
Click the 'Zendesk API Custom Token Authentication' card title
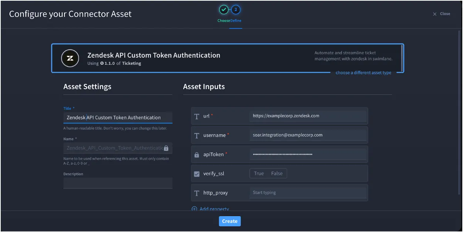tap(154, 55)
